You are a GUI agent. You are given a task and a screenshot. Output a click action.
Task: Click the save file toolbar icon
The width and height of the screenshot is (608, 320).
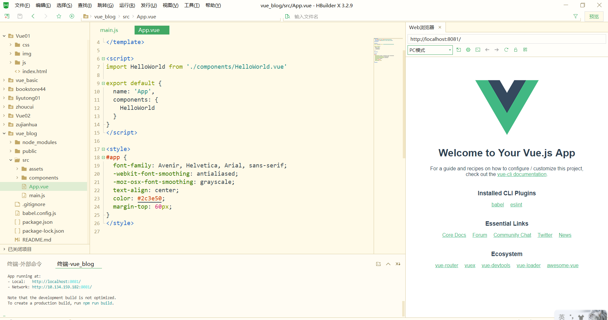click(20, 16)
